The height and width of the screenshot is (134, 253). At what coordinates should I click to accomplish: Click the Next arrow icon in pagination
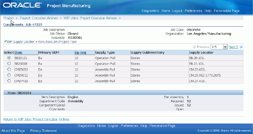tap(241, 47)
